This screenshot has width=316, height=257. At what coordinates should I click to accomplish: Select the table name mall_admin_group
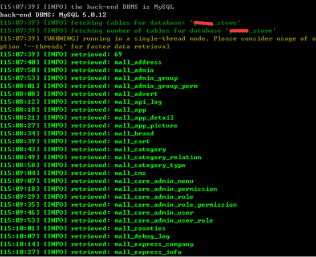146,78
